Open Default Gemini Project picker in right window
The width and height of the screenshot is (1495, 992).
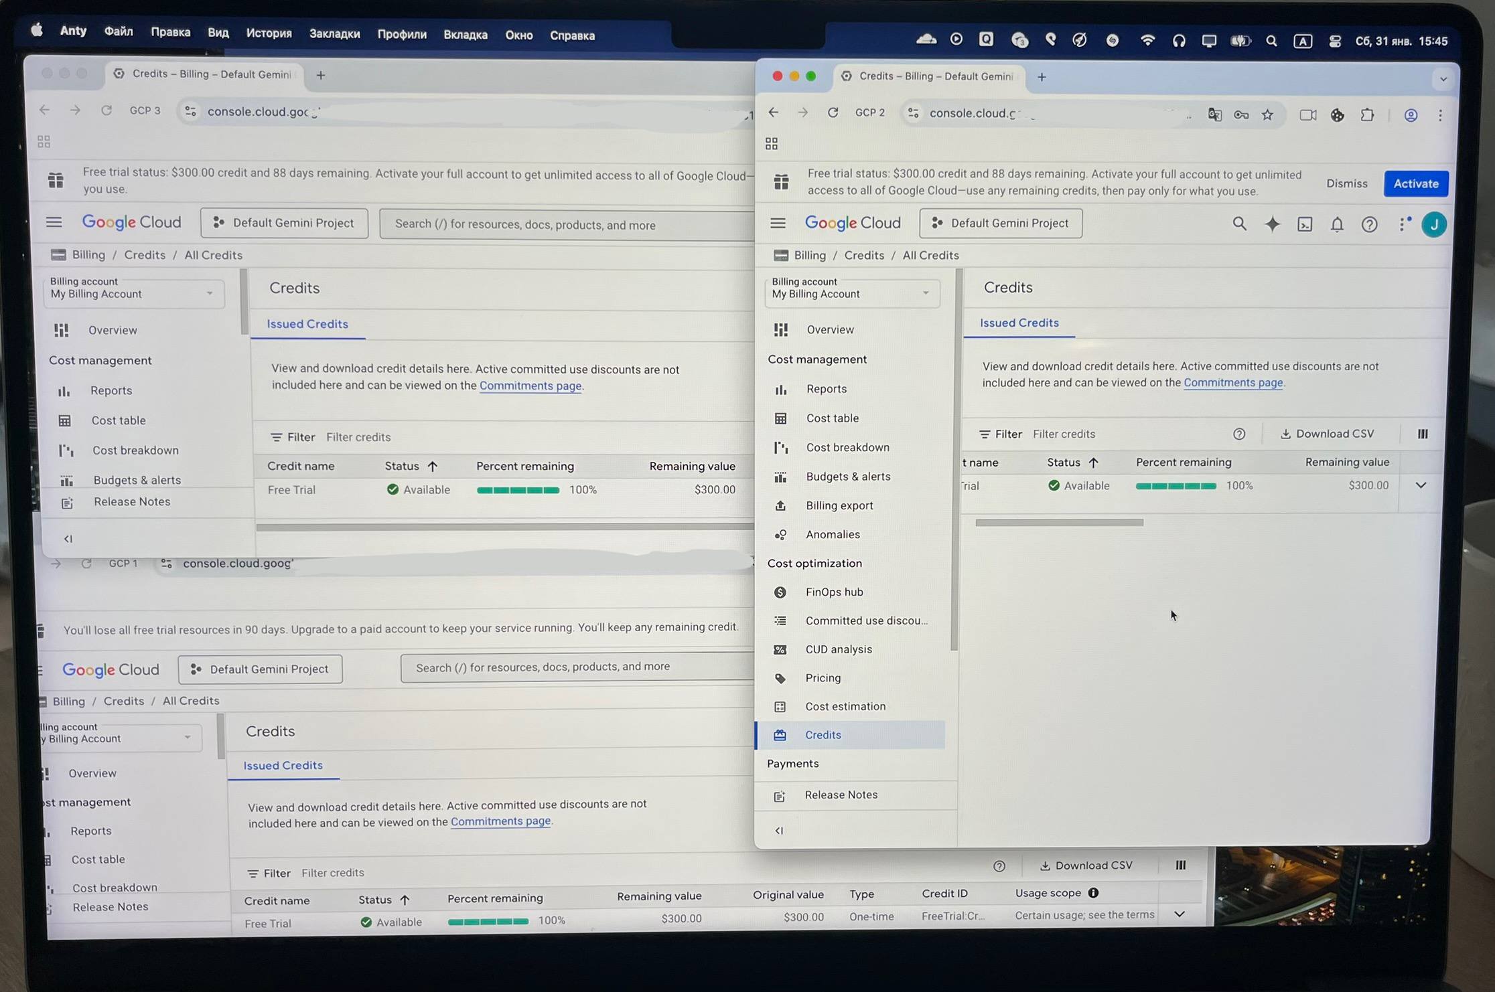tap(1001, 224)
